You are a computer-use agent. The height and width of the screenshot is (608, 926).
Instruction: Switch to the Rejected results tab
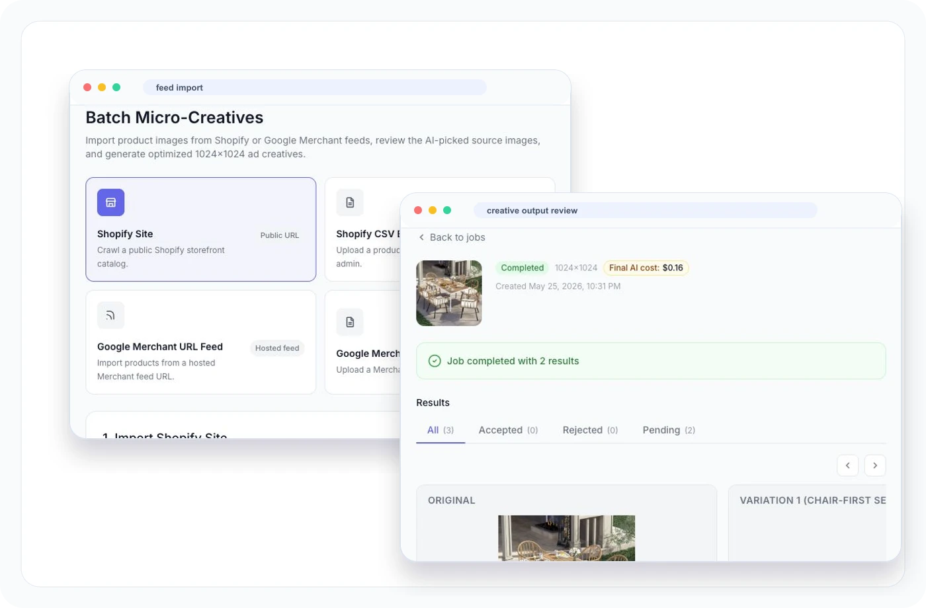[x=590, y=430]
